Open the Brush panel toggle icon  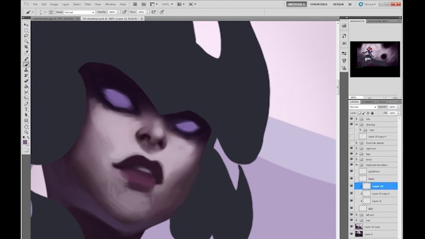(x=51, y=12)
